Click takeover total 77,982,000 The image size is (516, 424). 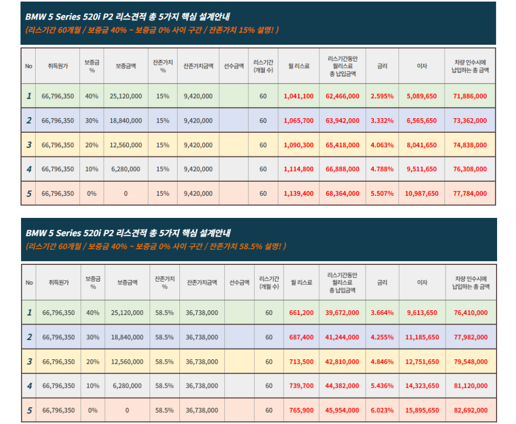click(x=471, y=337)
